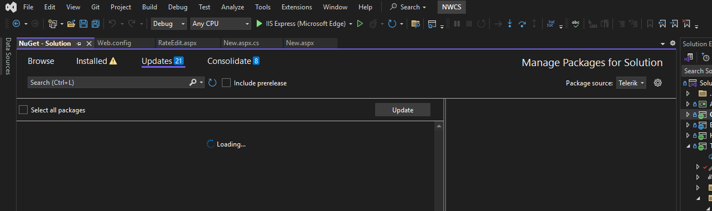Open tab window options gear icon
The height and width of the screenshot is (211, 712).
point(673,43)
